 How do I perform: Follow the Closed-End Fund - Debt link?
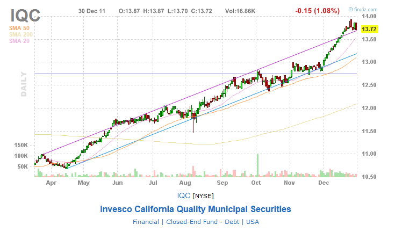pyautogui.click(x=203, y=222)
